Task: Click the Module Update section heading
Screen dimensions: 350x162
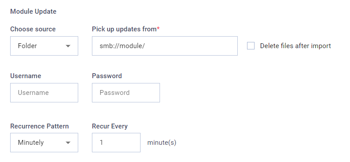Action: (x=33, y=11)
